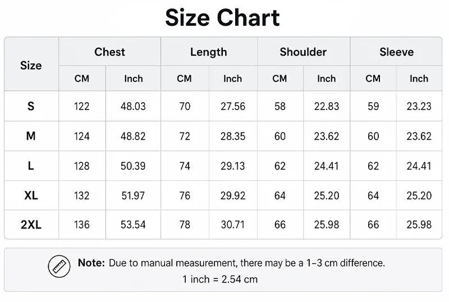The width and height of the screenshot is (449, 302).
Task: Click the ruler icon beside the Note
Action: point(59,267)
